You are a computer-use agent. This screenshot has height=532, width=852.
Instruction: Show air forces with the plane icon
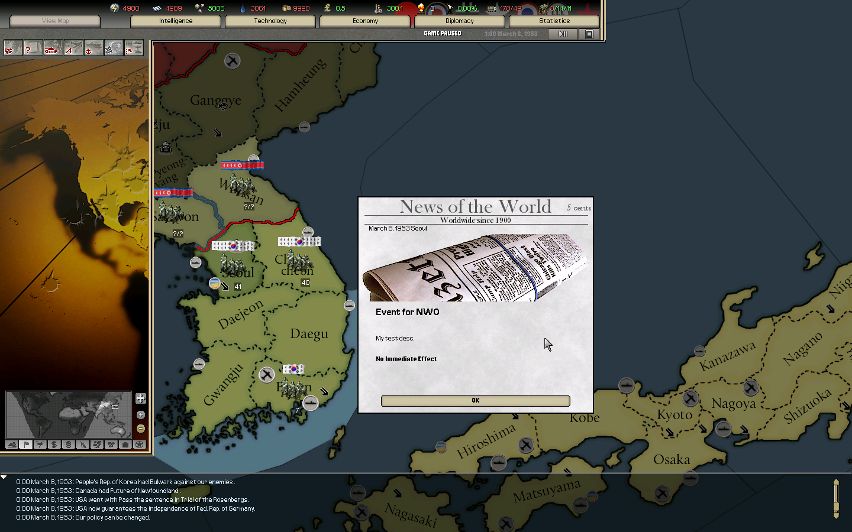[x=73, y=48]
